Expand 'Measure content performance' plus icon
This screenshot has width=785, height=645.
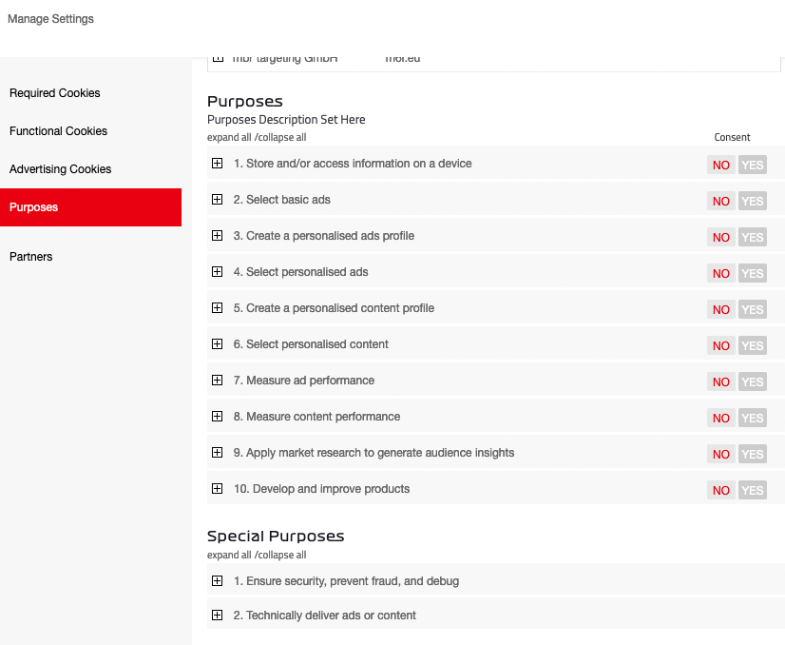click(217, 417)
